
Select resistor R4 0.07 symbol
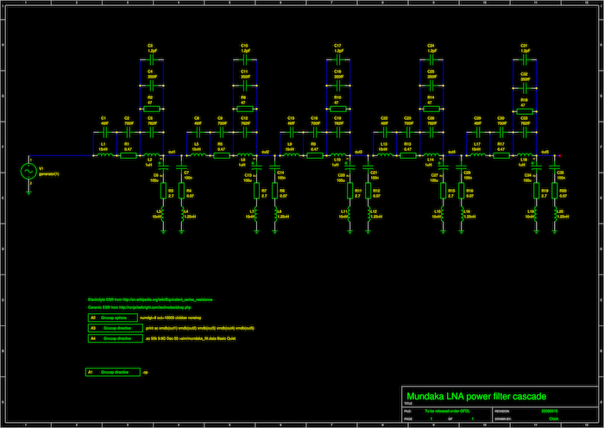click(x=181, y=191)
